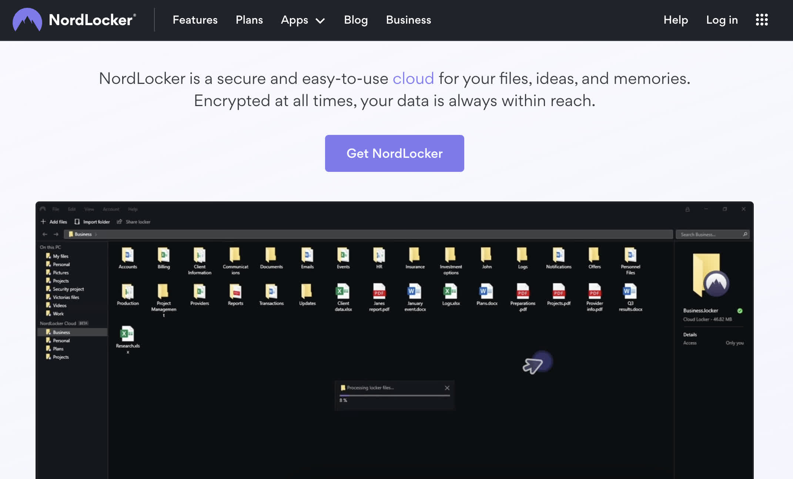The width and height of the screenshot is (793, 479).
Task: Click Share locker in app toolbar
Action: (134, 222)
